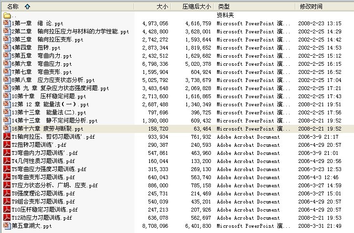Viewport: 354px width, 233px height.
Task: Select file name T4几何性质习题训练.pdf
Action: 43,161
